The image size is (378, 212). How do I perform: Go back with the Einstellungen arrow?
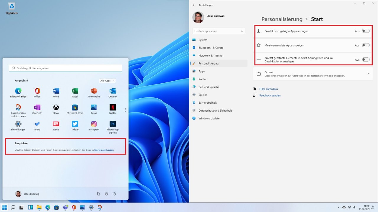click(x=194, y=5)
